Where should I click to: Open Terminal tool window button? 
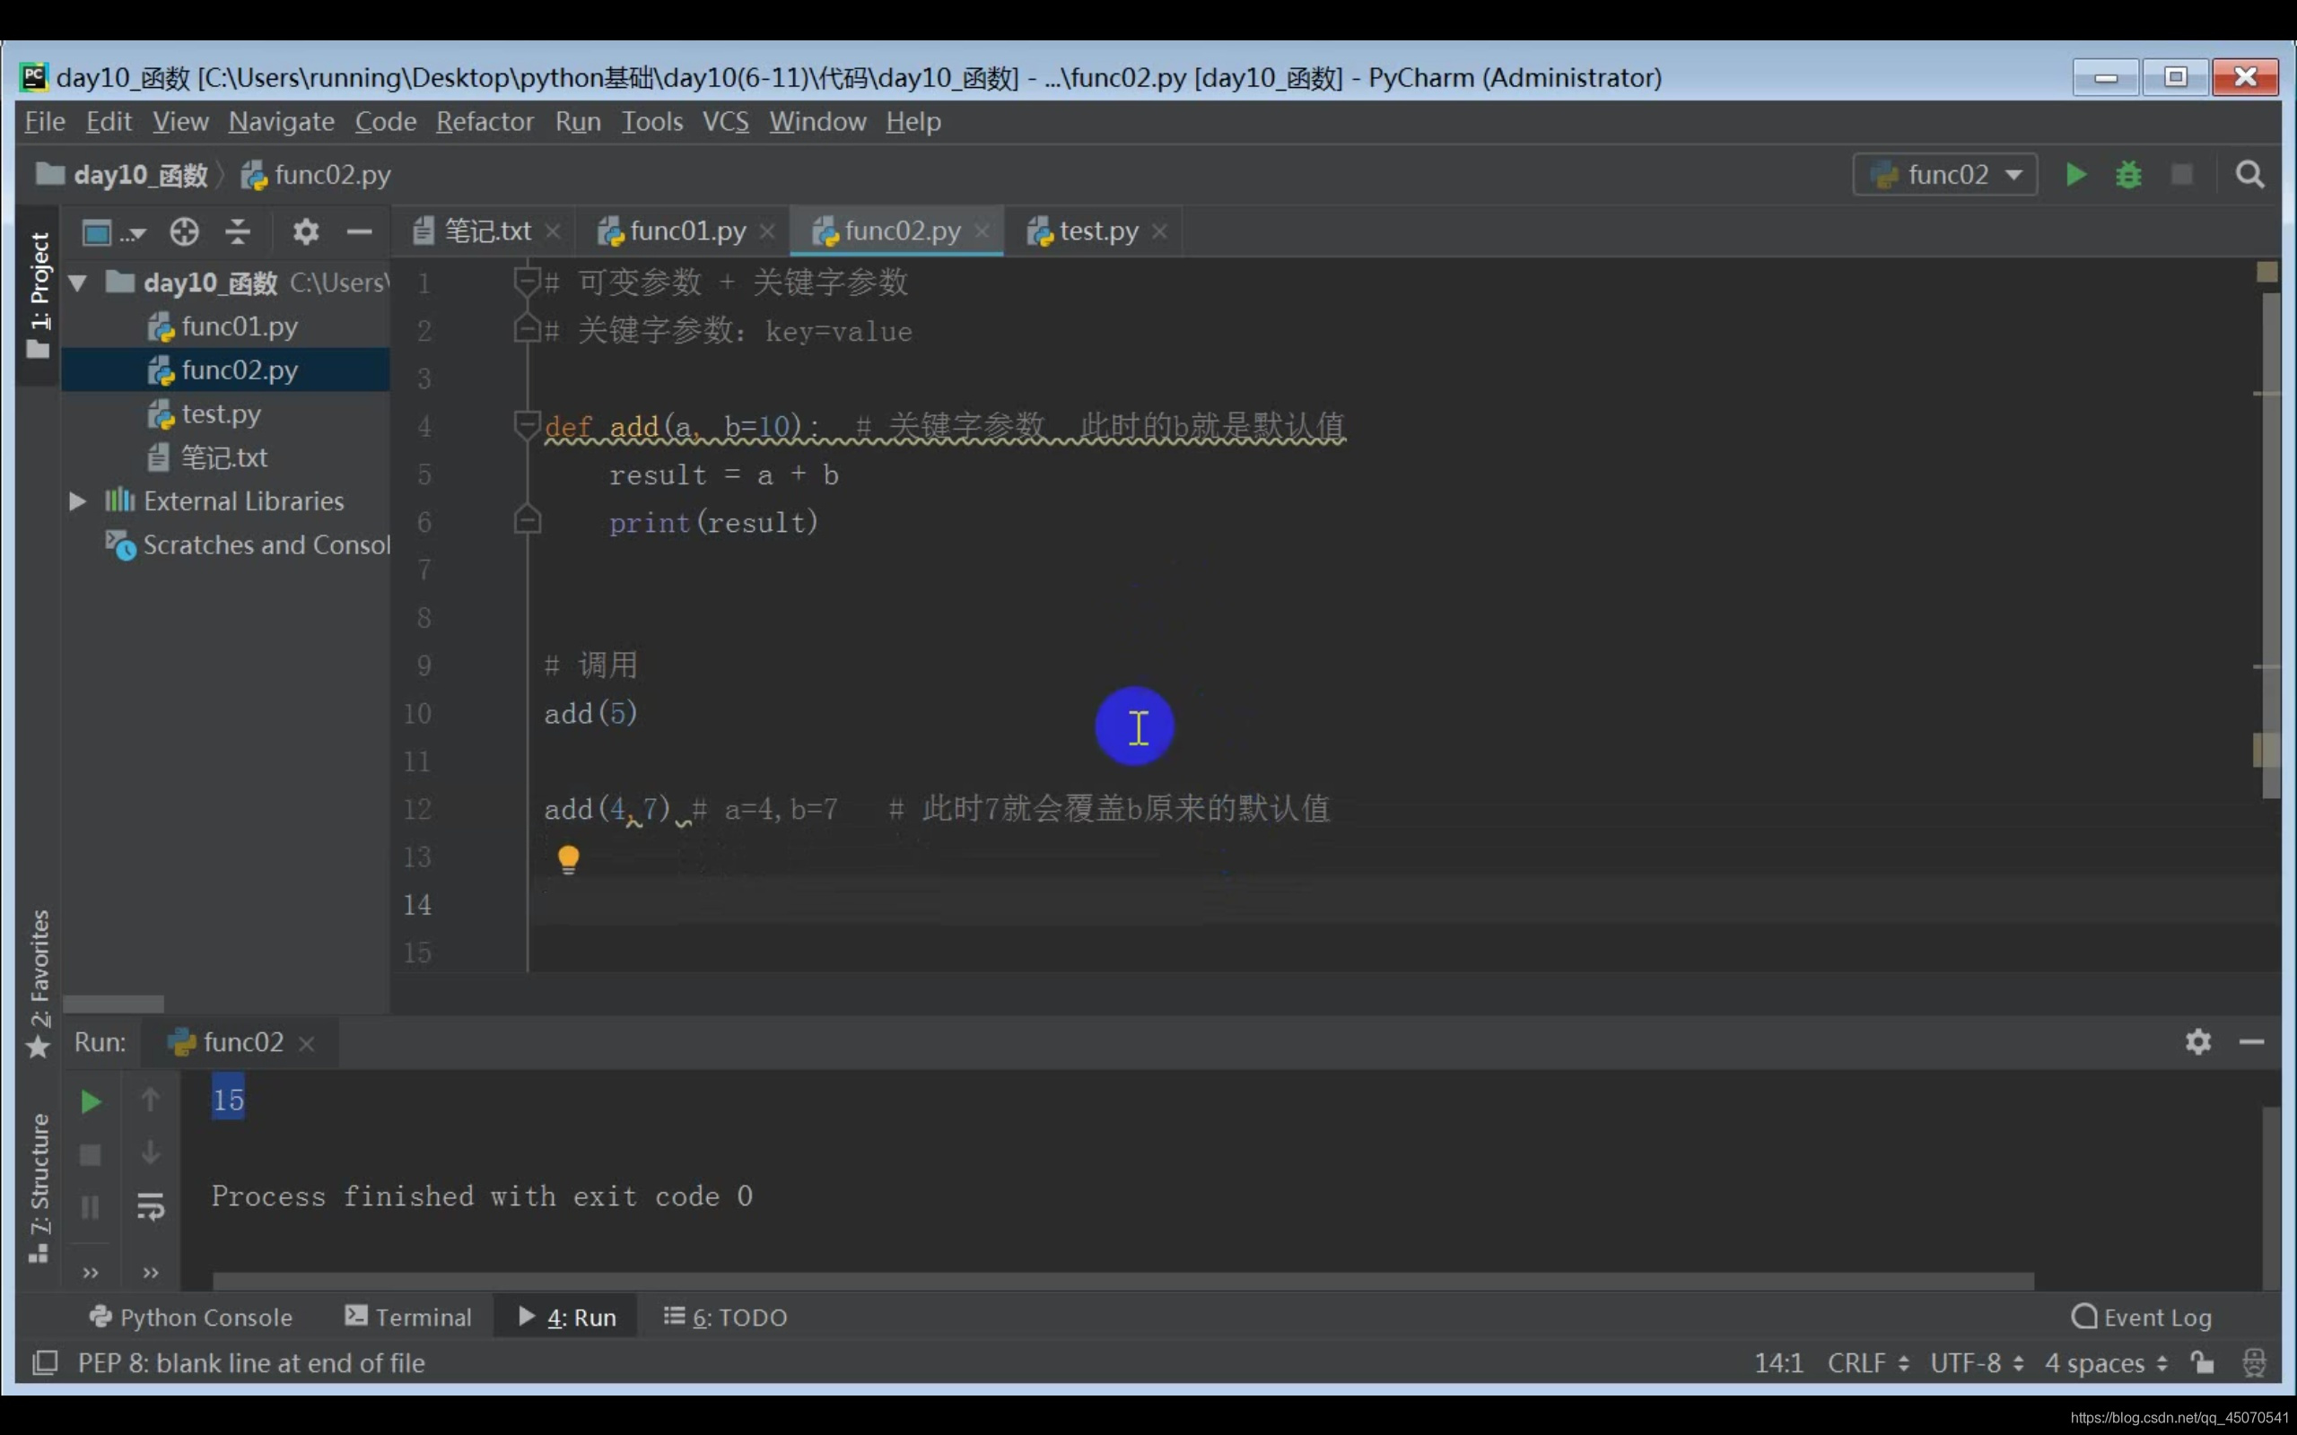tap(408, 1317)
